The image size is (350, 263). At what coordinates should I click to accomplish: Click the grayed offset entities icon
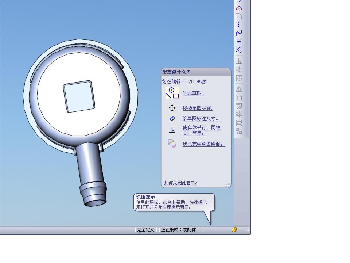tap(239, 106)
